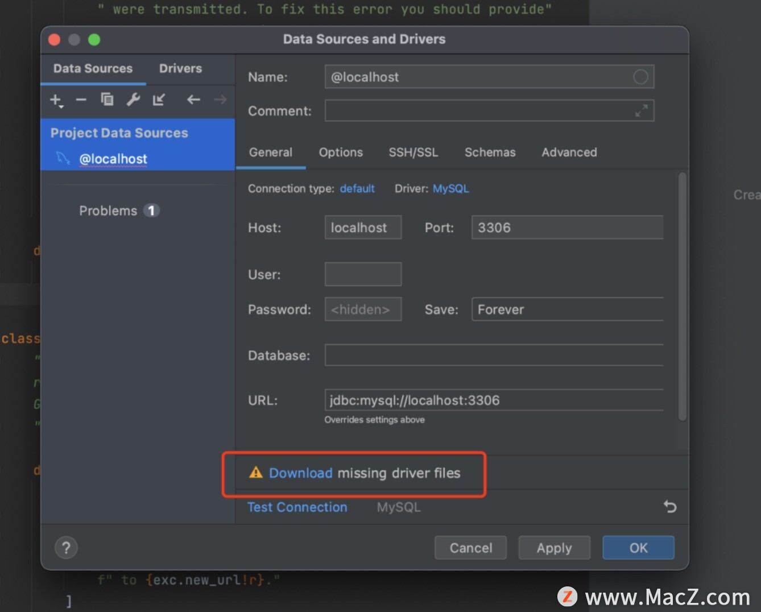Focus the Comment input field
Image resolution: width=761 pixels, height=612 pixels.
point(490,111)
